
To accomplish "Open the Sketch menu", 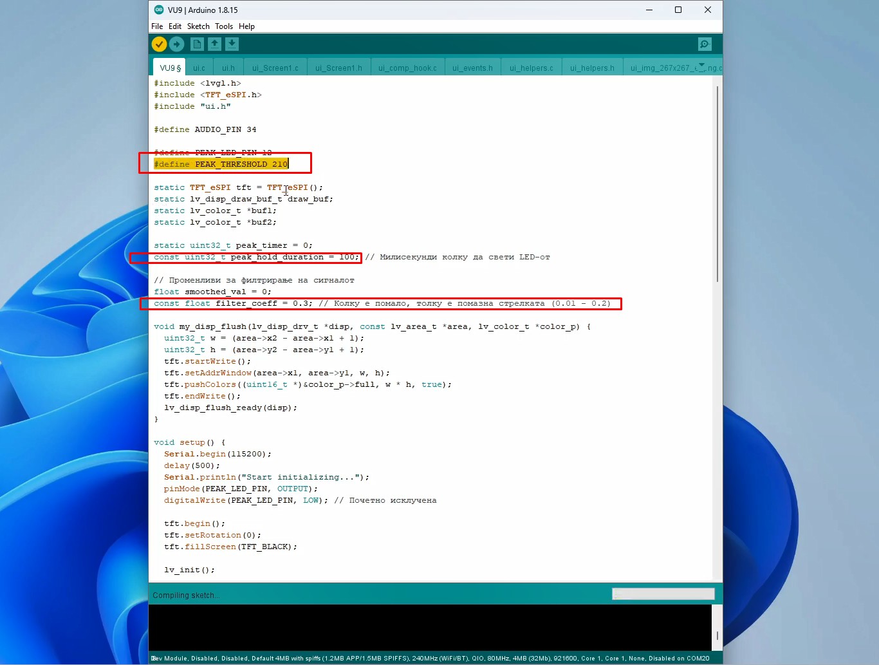I will (x=198, y=26).
